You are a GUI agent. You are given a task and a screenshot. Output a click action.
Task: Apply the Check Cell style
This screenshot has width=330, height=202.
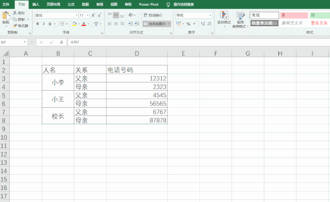point(265,23)
